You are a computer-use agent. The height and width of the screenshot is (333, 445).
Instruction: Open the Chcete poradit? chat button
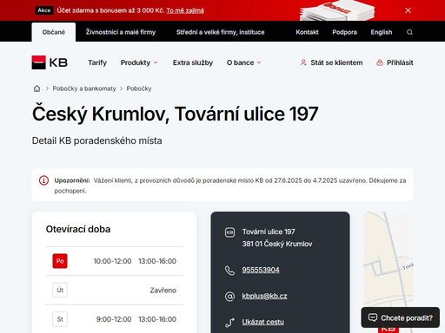pos(401,317)
